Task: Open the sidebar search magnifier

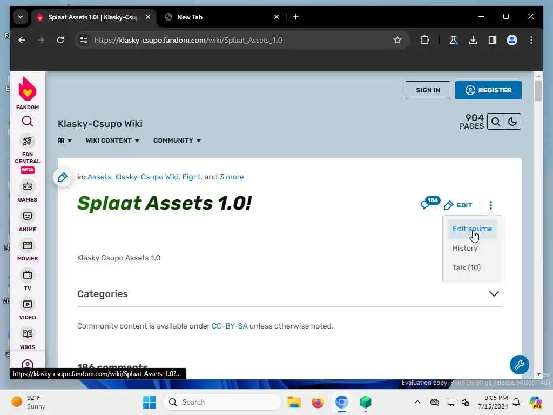Action: click(x=28, y=122)
